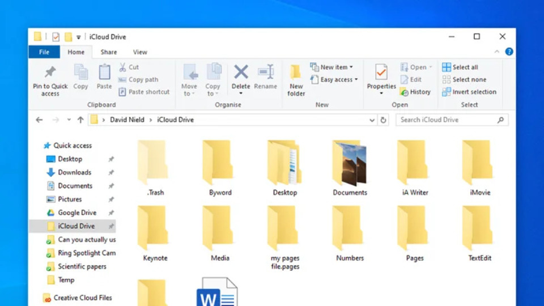Open the Customize Quick Access Toolbar dropdown
Image resolution: width=544 pixels, height=306 pixels.
click(78, 37)
